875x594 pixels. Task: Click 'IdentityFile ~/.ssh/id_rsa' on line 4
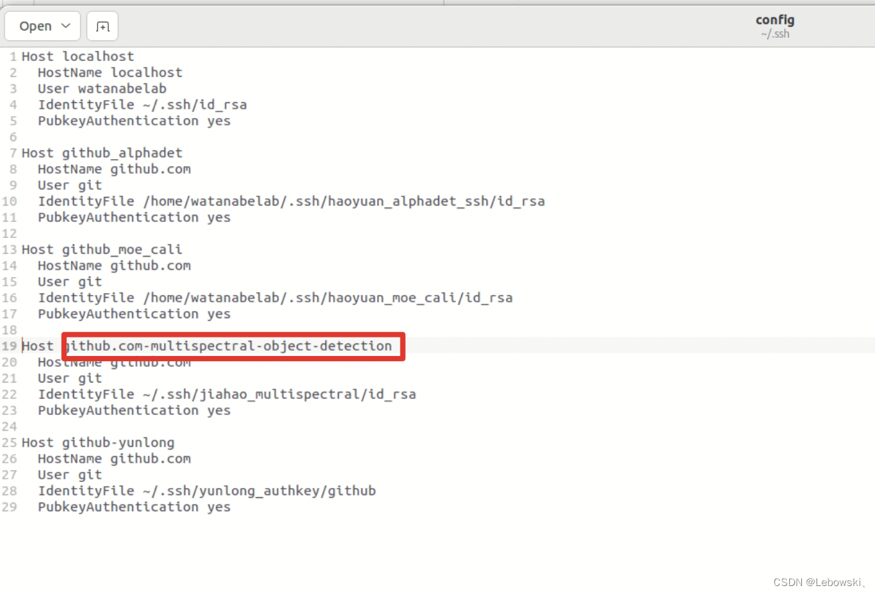[x=142, y=105]
